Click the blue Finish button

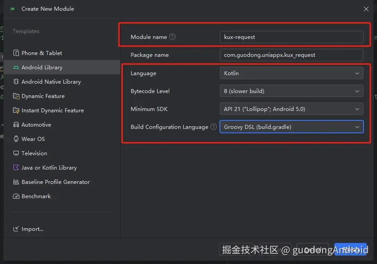(351, 250)
